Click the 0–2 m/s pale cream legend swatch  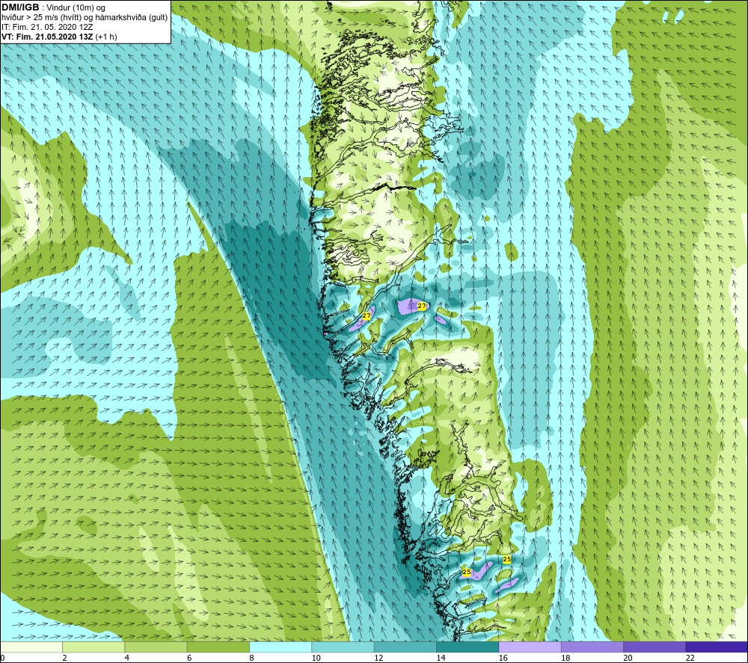coord(31,647)
